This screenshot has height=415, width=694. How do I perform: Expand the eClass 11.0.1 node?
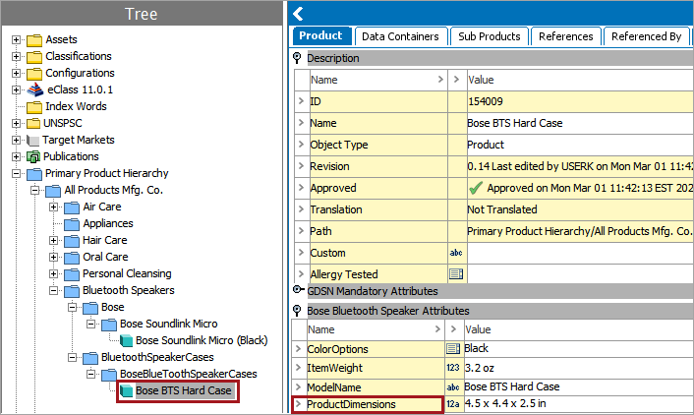pos(16,89)
